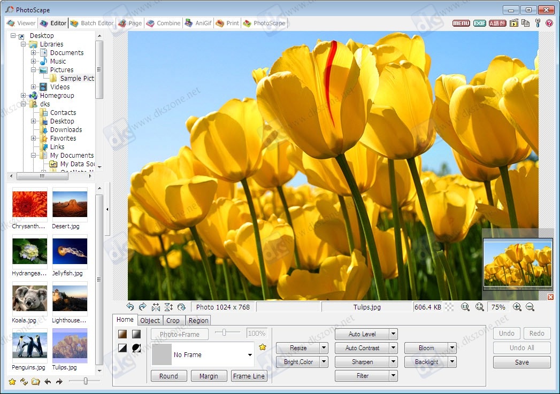Toggle the checkered transparency background icon
The height and width of the screenshot is (394, 560).
[x=450, y=307]
